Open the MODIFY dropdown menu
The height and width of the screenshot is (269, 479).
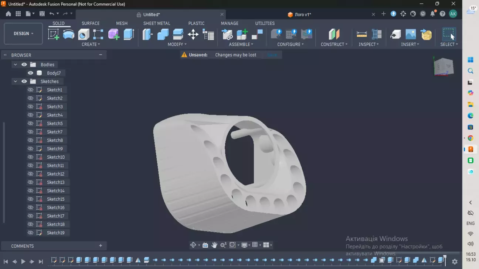[x=177, y=44]
